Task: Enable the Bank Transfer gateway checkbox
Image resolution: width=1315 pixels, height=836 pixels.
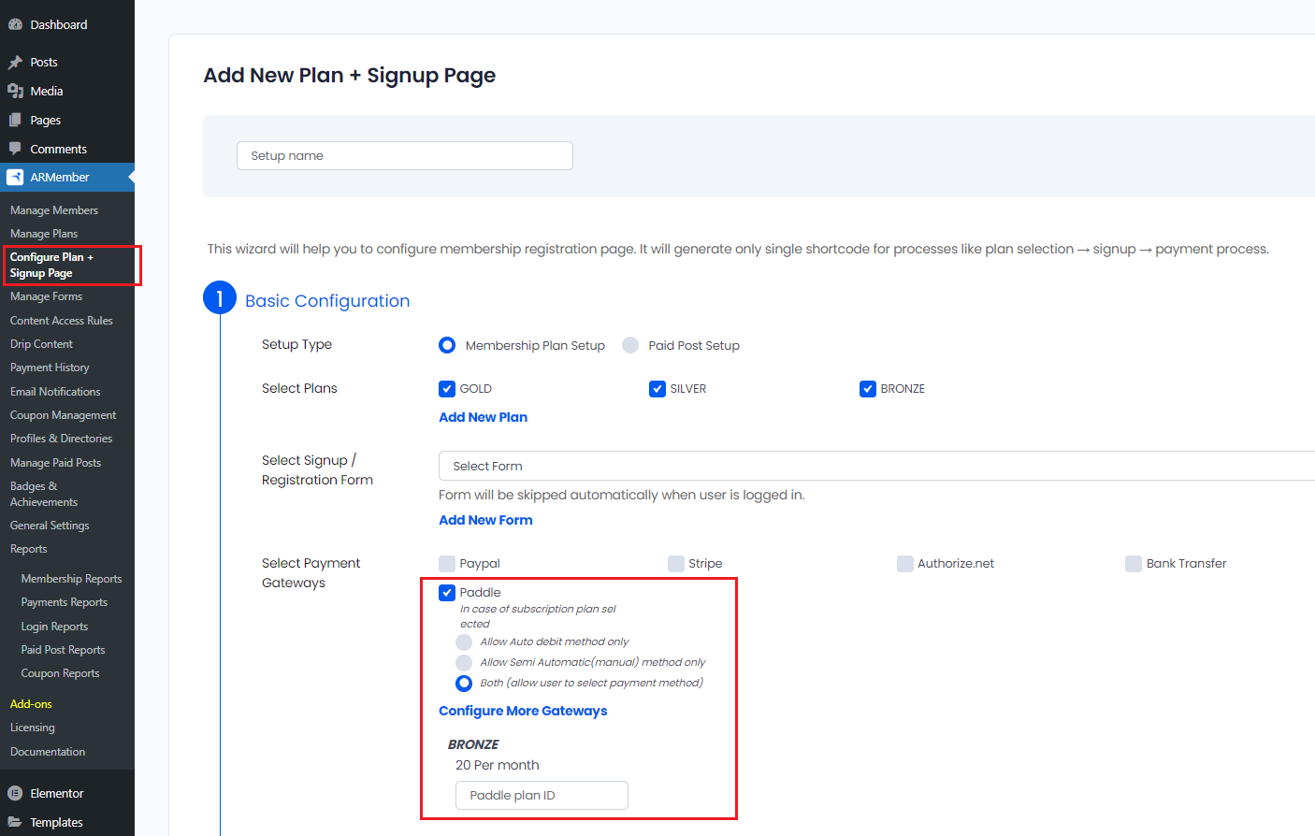Action: tap(1134, 563)
